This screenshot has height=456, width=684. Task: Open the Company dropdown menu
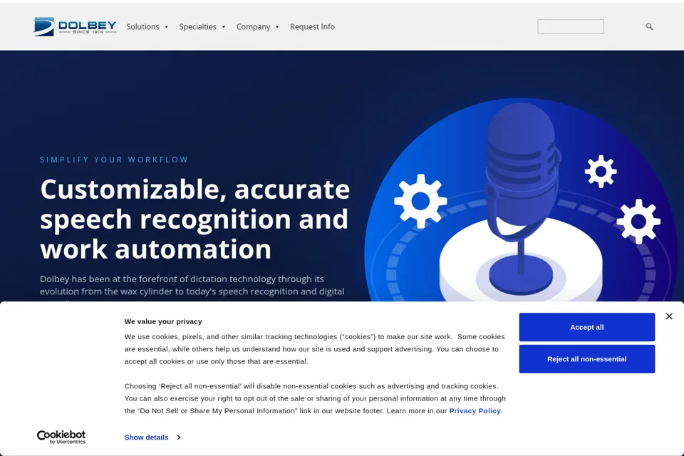click(x=257, y=26)
